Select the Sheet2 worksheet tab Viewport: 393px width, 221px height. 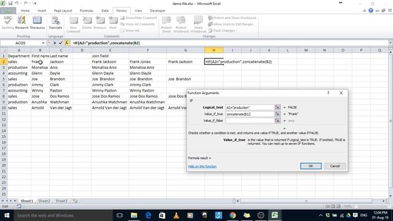44,201
